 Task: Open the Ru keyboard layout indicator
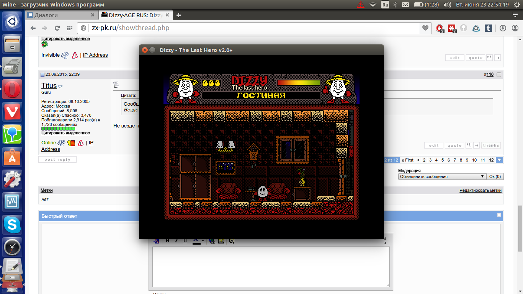[385, 5]
